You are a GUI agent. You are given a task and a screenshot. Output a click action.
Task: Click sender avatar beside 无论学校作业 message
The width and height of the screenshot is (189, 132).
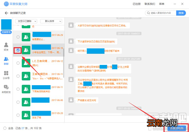tap(71, 79)
